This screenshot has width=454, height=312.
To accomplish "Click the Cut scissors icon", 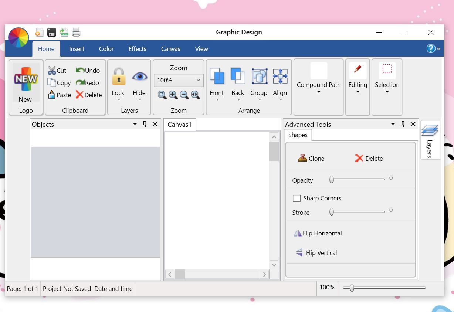I will tap(52, 70).
